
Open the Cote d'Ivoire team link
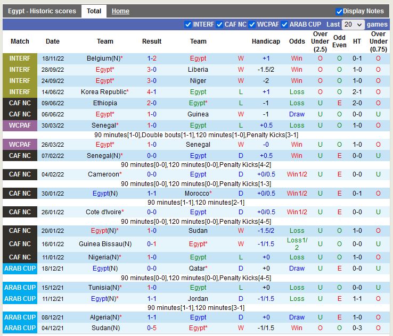click(x=103, y=212)
